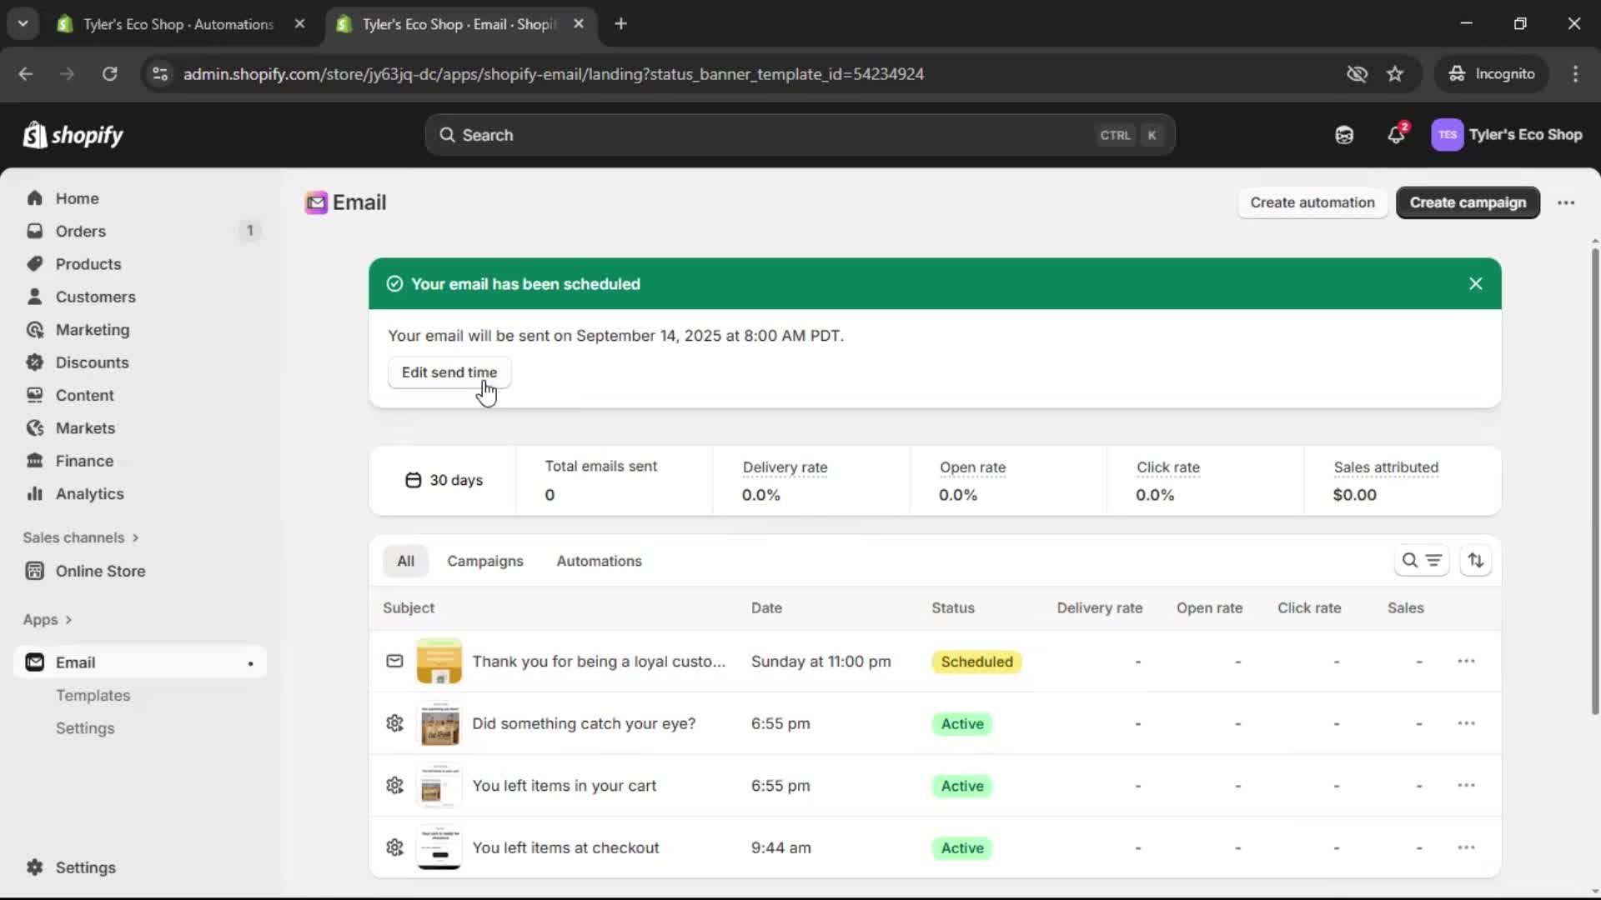Viewport: 1601px width, 900px height.
Task: Dismiss the scheduled email banner
Action: (1475, 283)
